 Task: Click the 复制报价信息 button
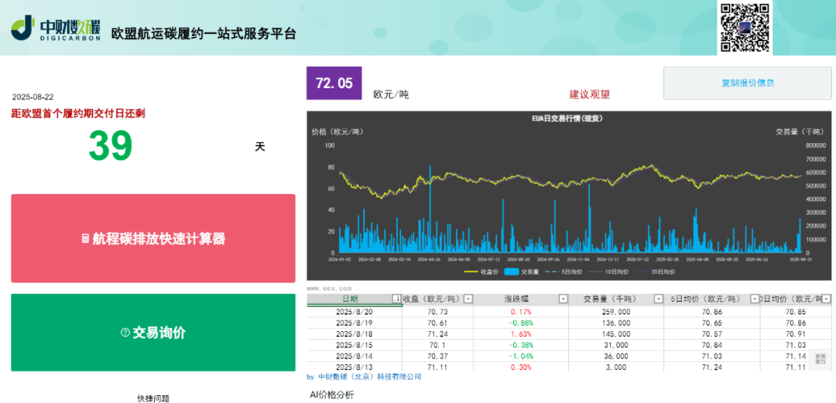[748, 84]
